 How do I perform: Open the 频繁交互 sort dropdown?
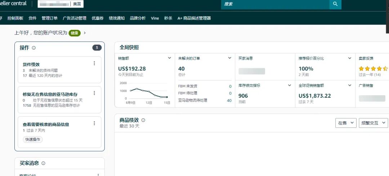tap(374, 123)
